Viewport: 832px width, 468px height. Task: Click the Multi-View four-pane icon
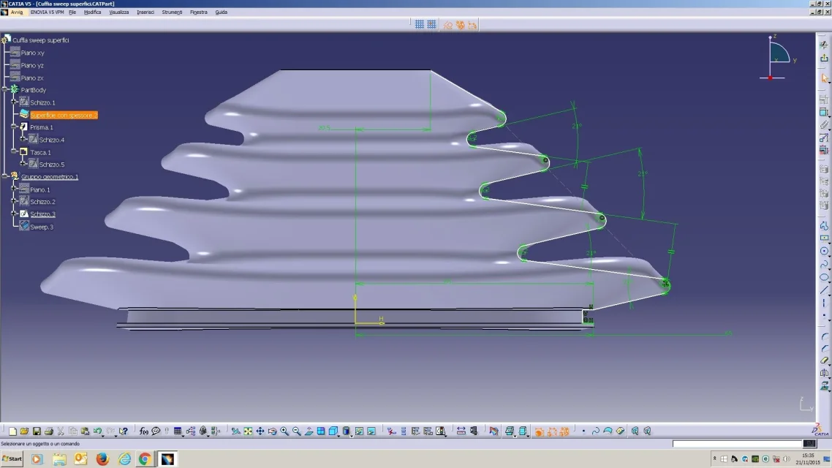click(321, 431)
